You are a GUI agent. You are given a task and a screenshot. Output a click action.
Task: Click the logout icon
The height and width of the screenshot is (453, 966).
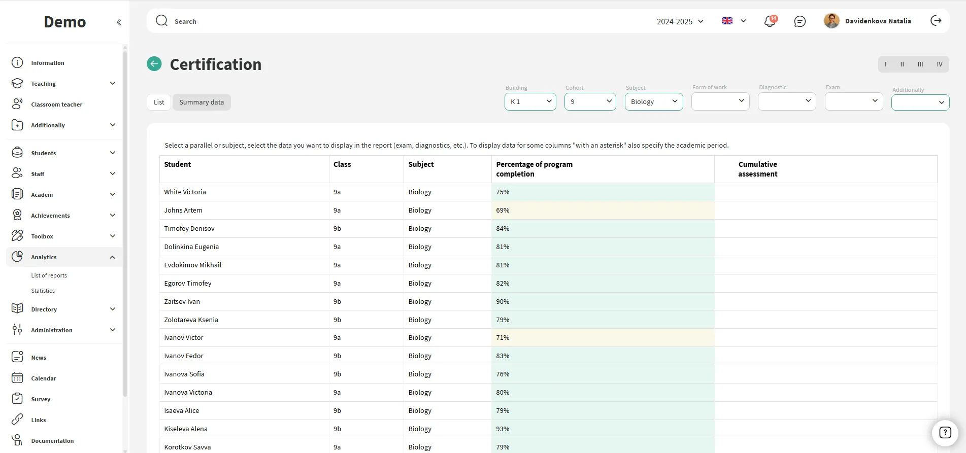tap(936, 21)
